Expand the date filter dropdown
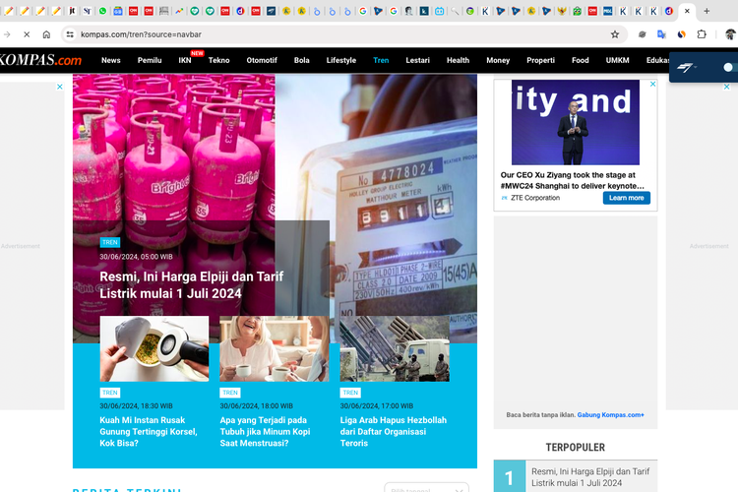This screenshot has width=738, height=492. [426, 488]
